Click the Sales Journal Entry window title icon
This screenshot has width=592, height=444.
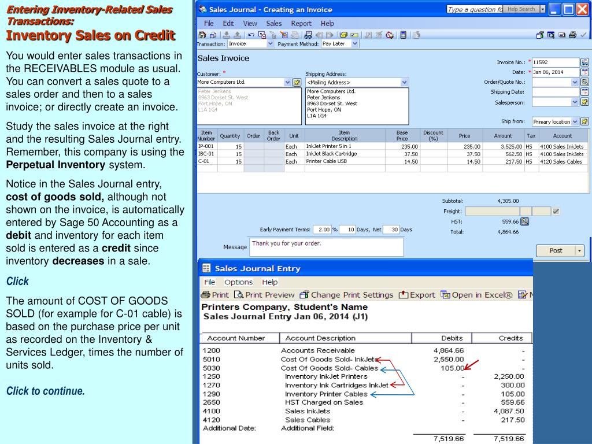coord(206,268)
